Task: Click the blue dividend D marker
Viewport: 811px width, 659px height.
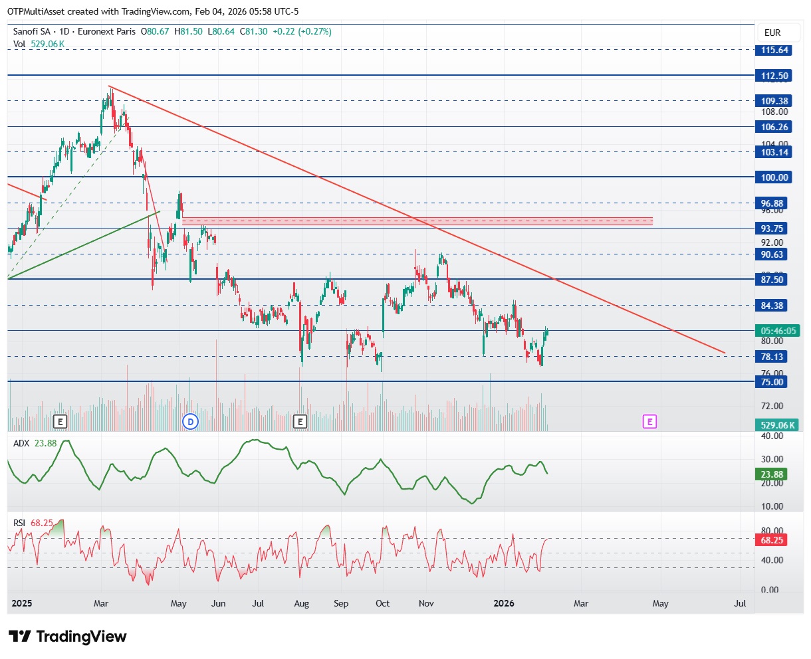Action: tap(189, 421)
